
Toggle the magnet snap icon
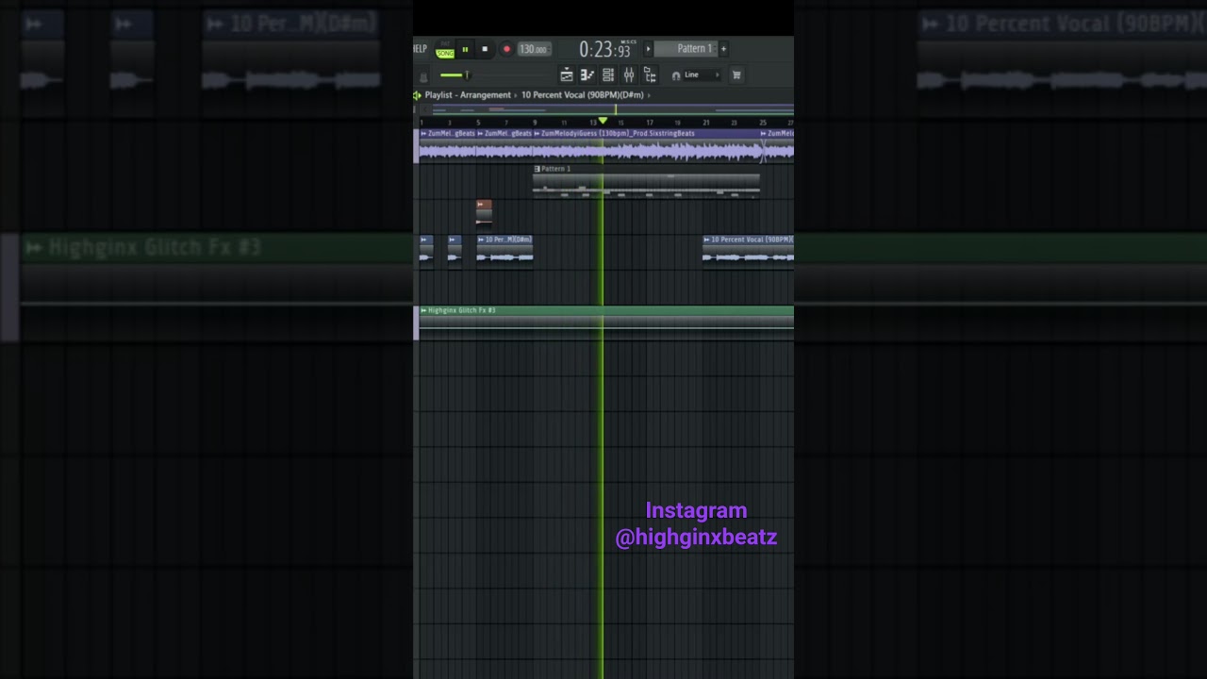(676, 75)
